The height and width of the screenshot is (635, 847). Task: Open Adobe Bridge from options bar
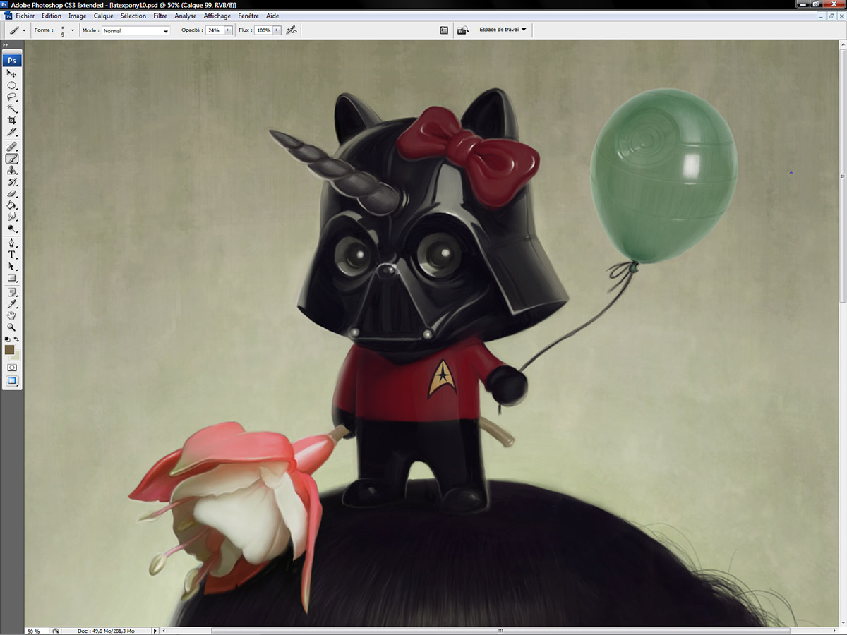point(464,30)
